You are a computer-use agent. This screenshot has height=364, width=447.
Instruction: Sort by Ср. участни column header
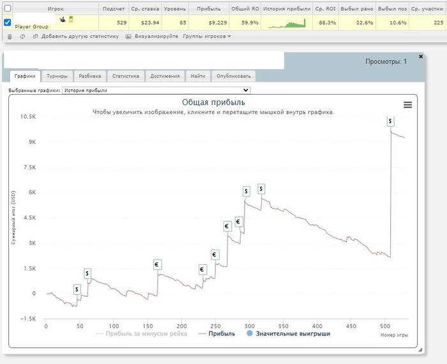pos(427,9)
